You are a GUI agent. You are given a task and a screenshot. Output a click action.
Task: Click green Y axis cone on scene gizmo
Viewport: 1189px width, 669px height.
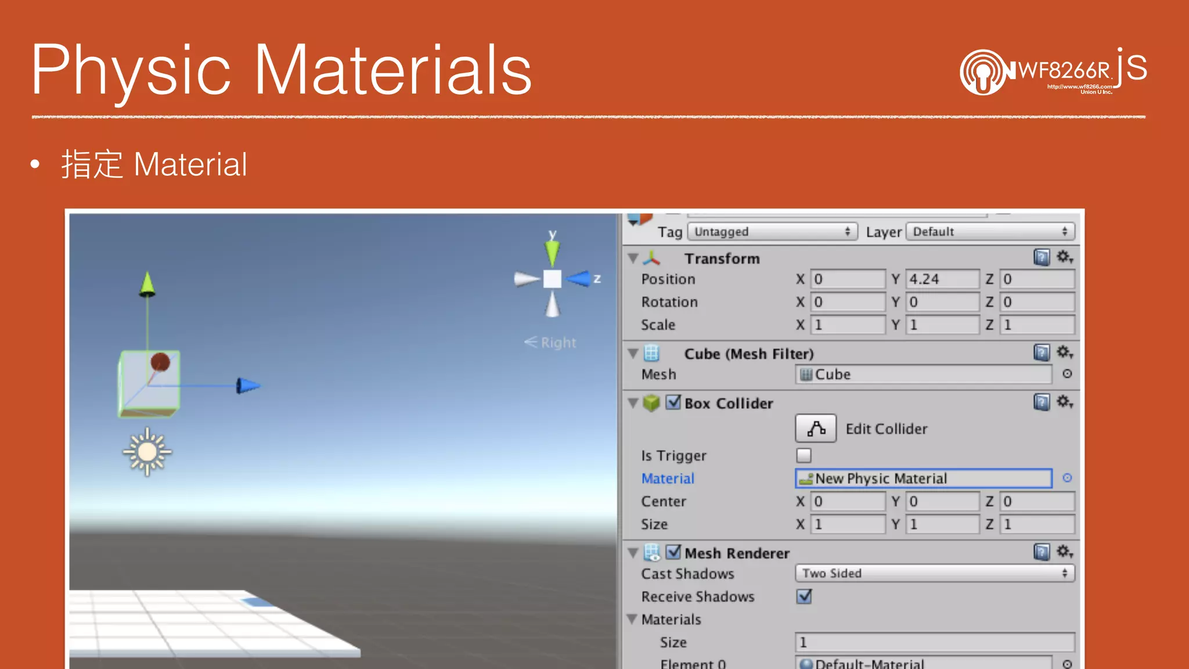(x=552, y=253)
